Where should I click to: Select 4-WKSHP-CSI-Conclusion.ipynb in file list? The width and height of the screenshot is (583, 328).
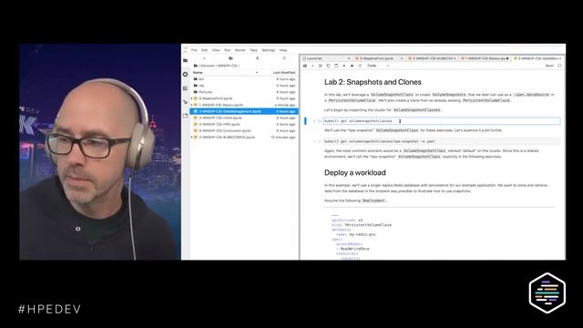click(x=244, y=130)
